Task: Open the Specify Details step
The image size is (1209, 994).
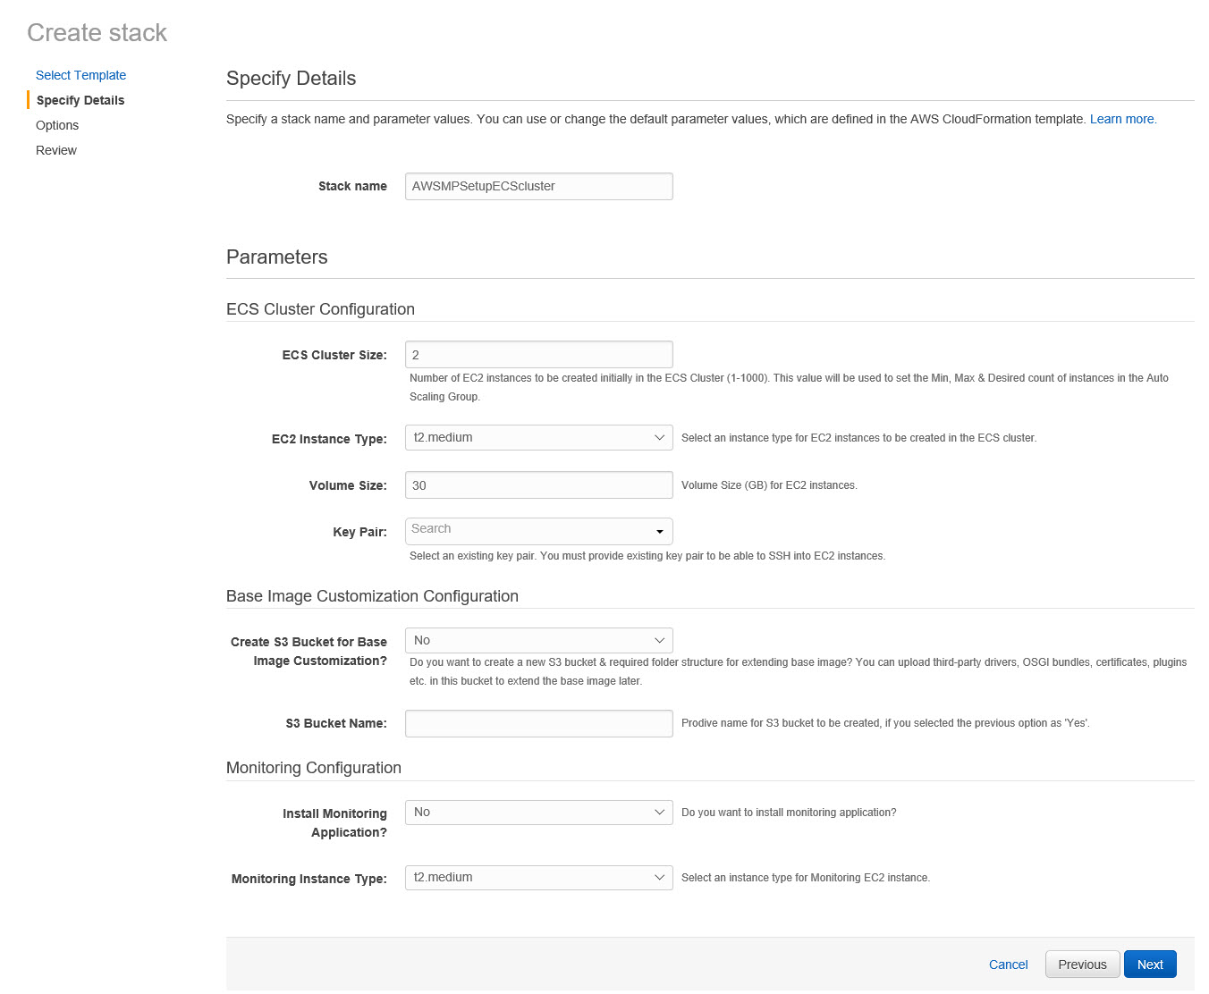Action: point(80,100)
